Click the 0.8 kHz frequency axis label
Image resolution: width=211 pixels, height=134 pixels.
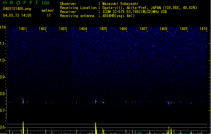pos(3,94)
